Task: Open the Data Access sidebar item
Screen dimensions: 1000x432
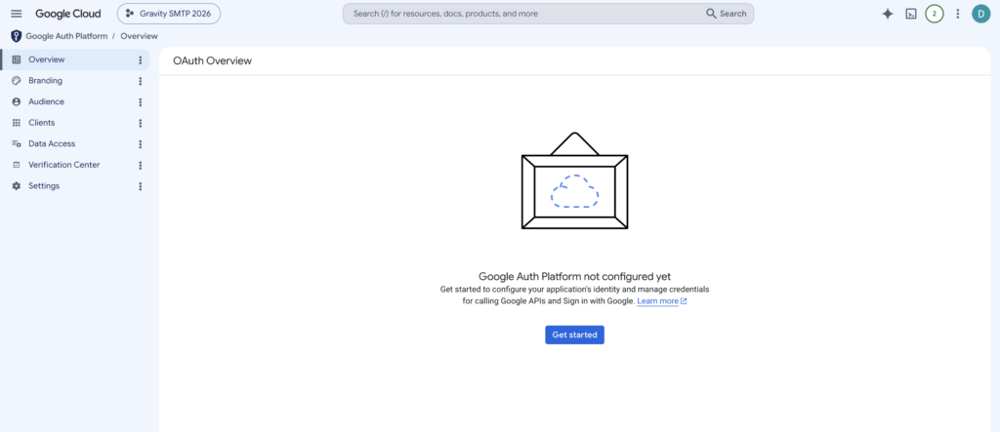Action: pyautogui.click(x=75, y=144)
